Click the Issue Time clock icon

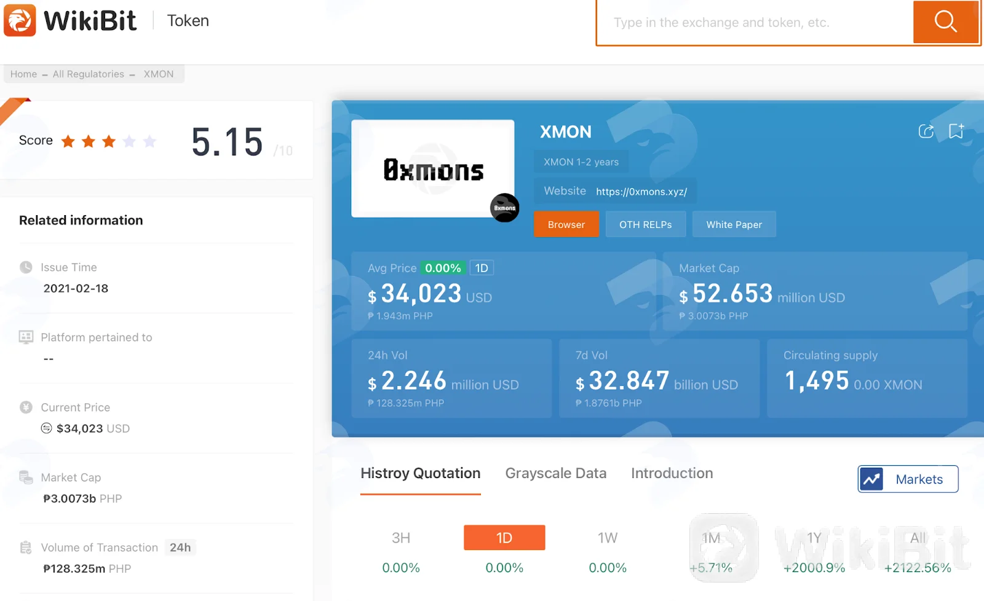pyautogui.click(x=26, y=267)
